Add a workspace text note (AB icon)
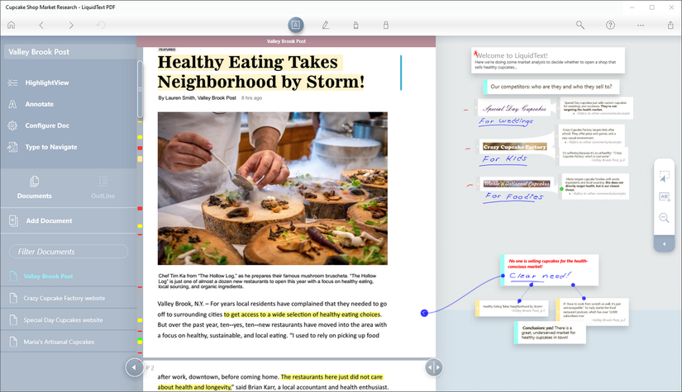The width and height of the screenshot is (682, 392). [664, 196]
